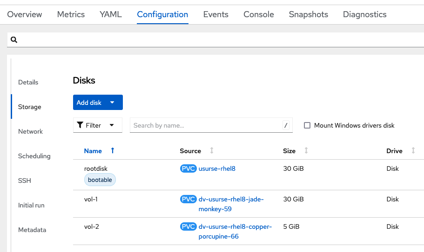Click the Size column sort icon
The image size is (424, 252).
click(306, 151)
